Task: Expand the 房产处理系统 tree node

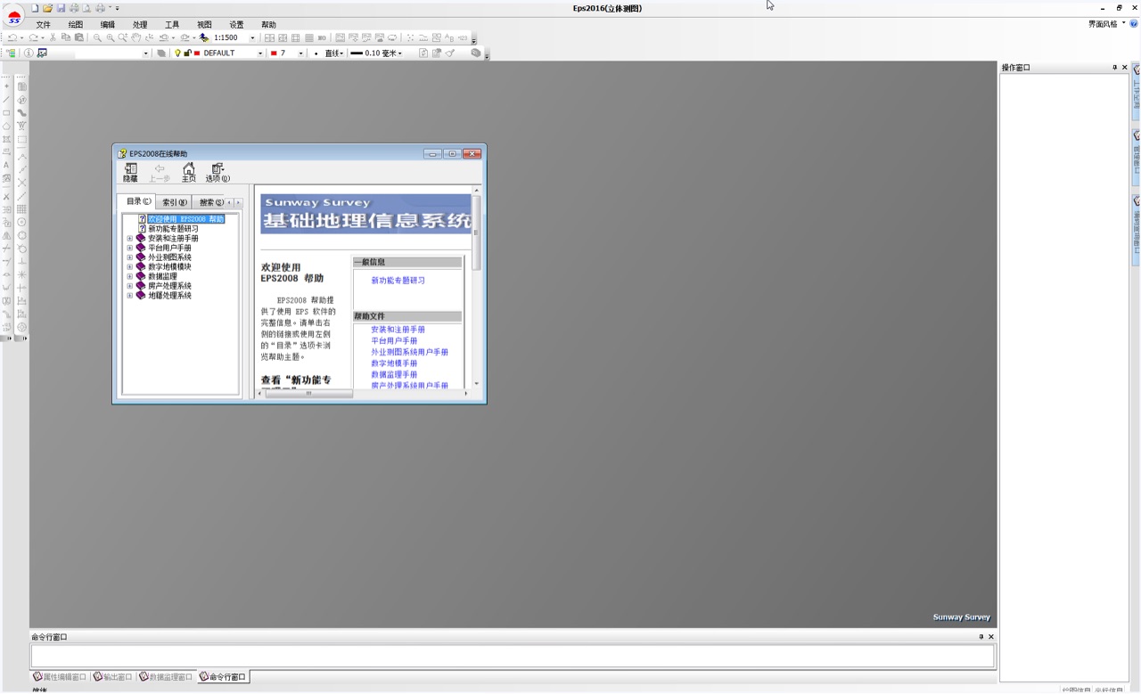Action: tap(129, 286)
